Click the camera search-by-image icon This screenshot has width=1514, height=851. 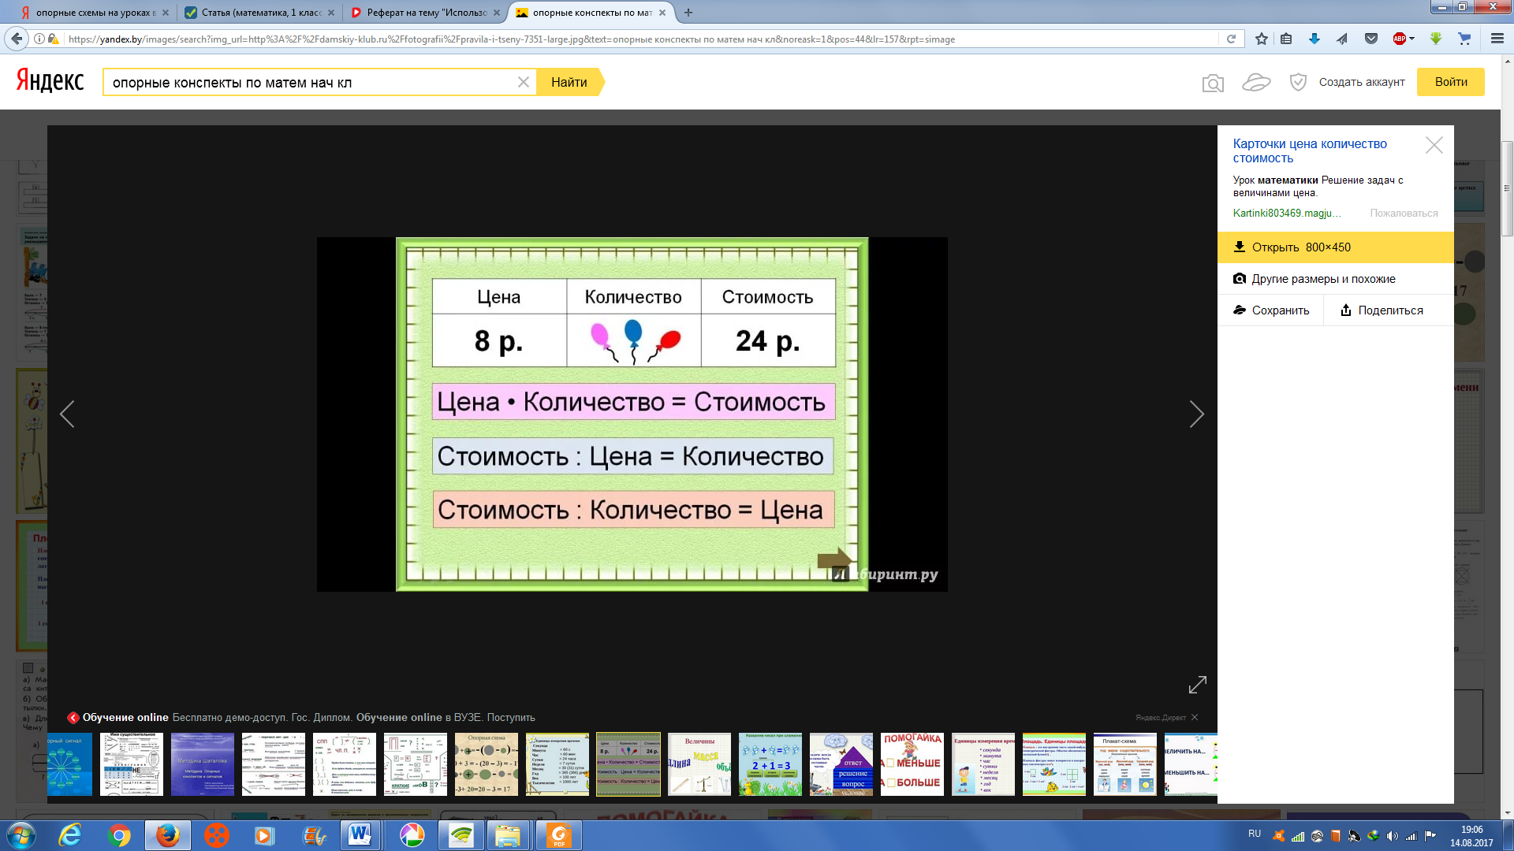(x=1213, y=83)
